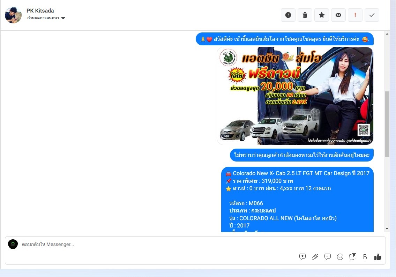The width and height of the screenshot is (396, 277).
Task: Click chat scrollbar down arrow
Action: (x=387, y=229)
